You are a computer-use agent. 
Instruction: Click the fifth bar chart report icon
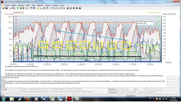click(80, 8)
